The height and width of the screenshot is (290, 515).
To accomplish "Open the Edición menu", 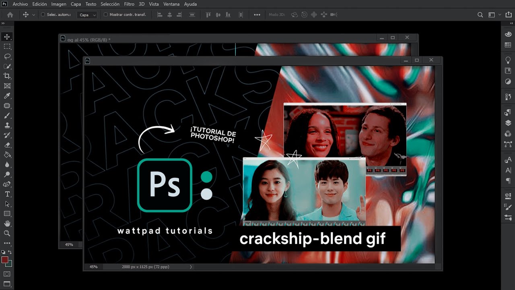I will point(39,4).
